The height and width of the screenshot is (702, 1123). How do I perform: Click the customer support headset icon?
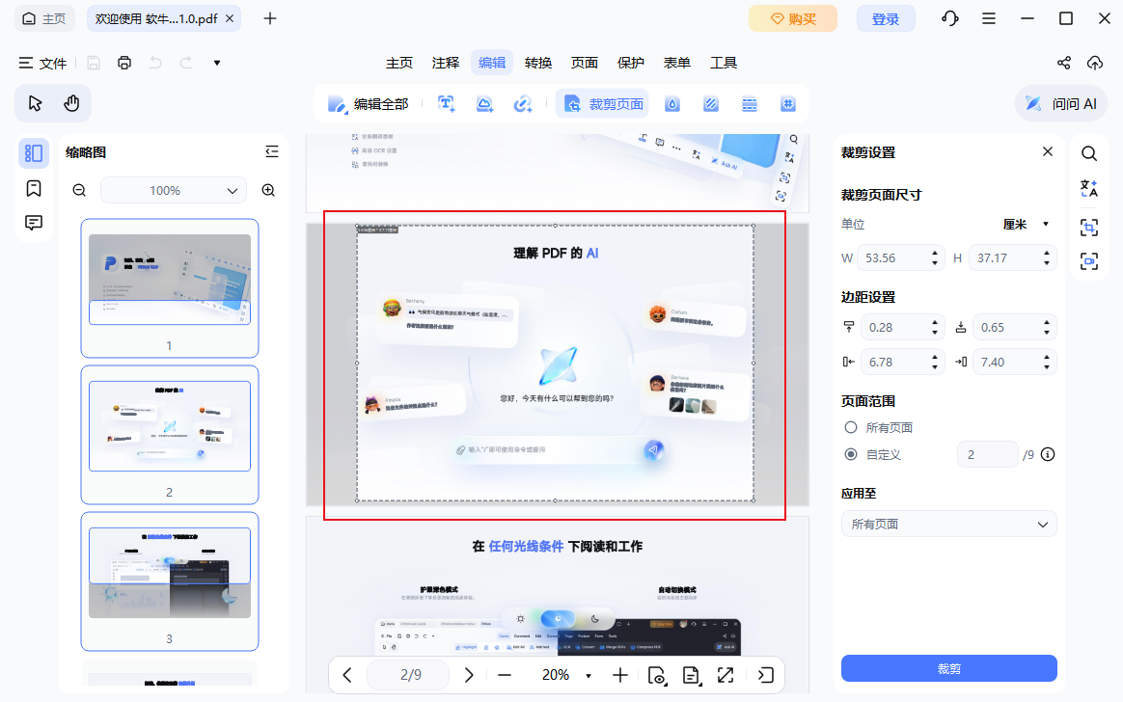tap(949, 18)
